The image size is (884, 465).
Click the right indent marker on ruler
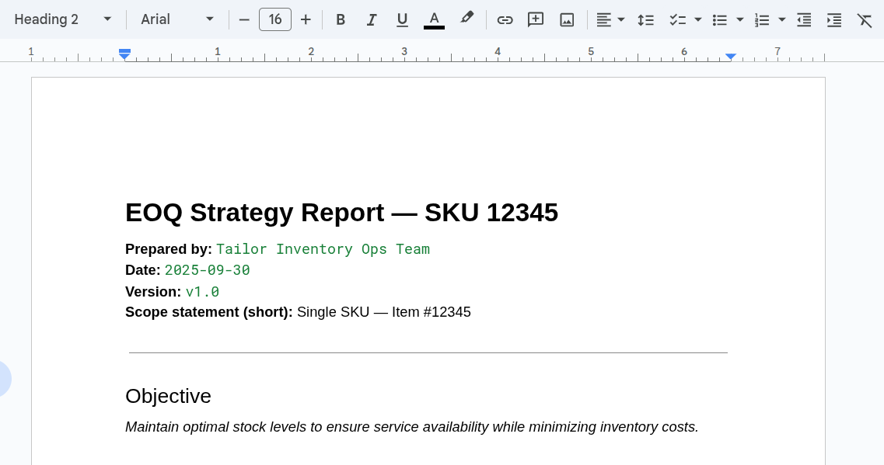(731, 57)
